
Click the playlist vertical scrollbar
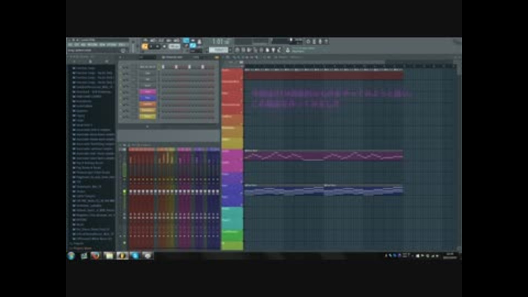click(459, 155)
